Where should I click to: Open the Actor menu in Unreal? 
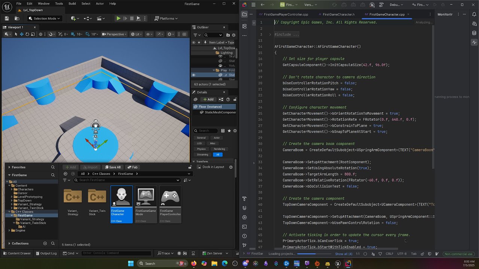[x=100, y=4]
